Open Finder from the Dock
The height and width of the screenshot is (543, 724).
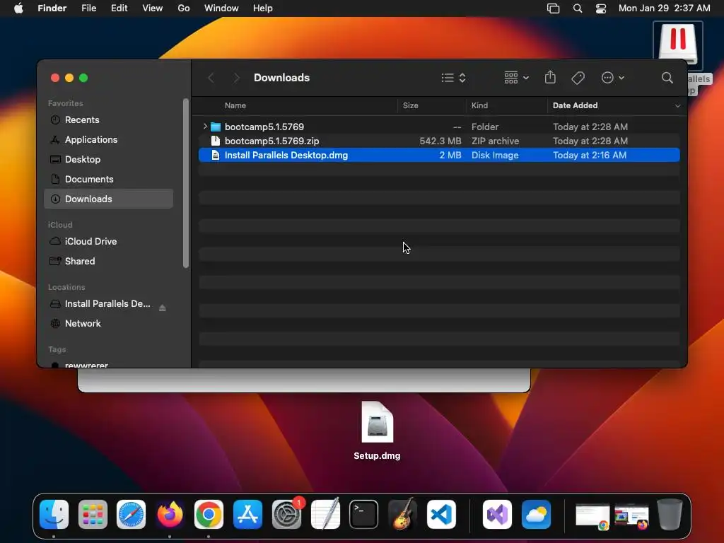coord(54,515)
